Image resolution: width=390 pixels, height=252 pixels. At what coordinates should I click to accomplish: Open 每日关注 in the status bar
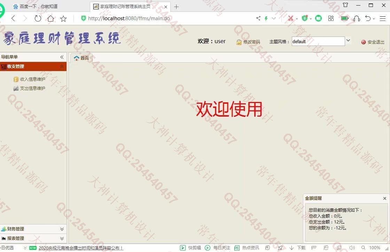[x=217, y=248]
